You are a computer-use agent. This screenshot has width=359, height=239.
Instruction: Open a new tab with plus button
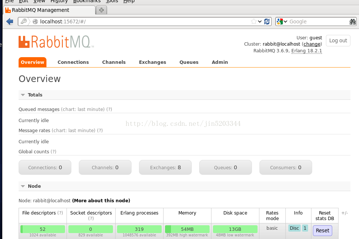coord(101,10)
